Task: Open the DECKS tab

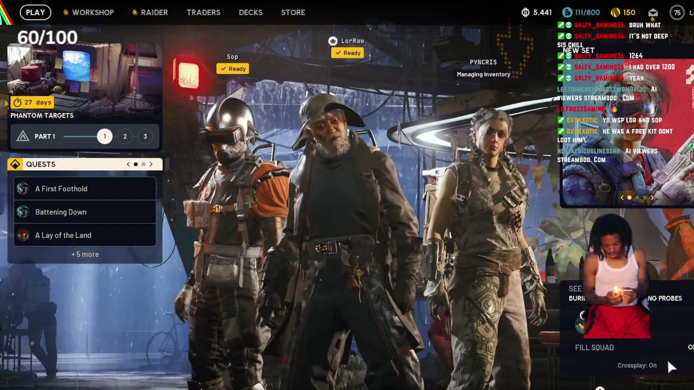Action: (250, 12)
